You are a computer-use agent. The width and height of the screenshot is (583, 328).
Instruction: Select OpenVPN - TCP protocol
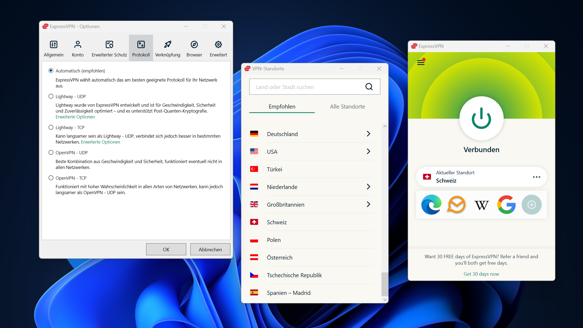click(51, 178)
